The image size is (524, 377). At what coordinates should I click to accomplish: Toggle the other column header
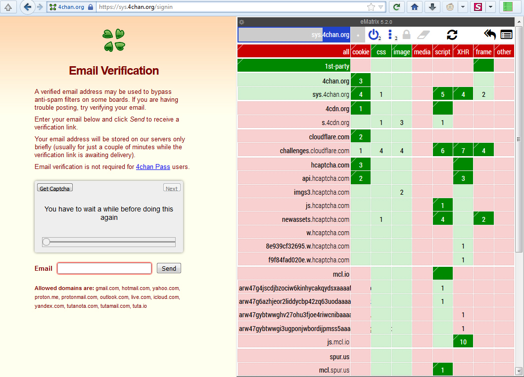(504, 52)
